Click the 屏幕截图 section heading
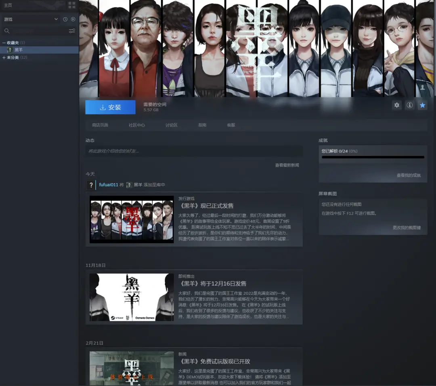The image size is (436, 386). [x=327, y=194]
